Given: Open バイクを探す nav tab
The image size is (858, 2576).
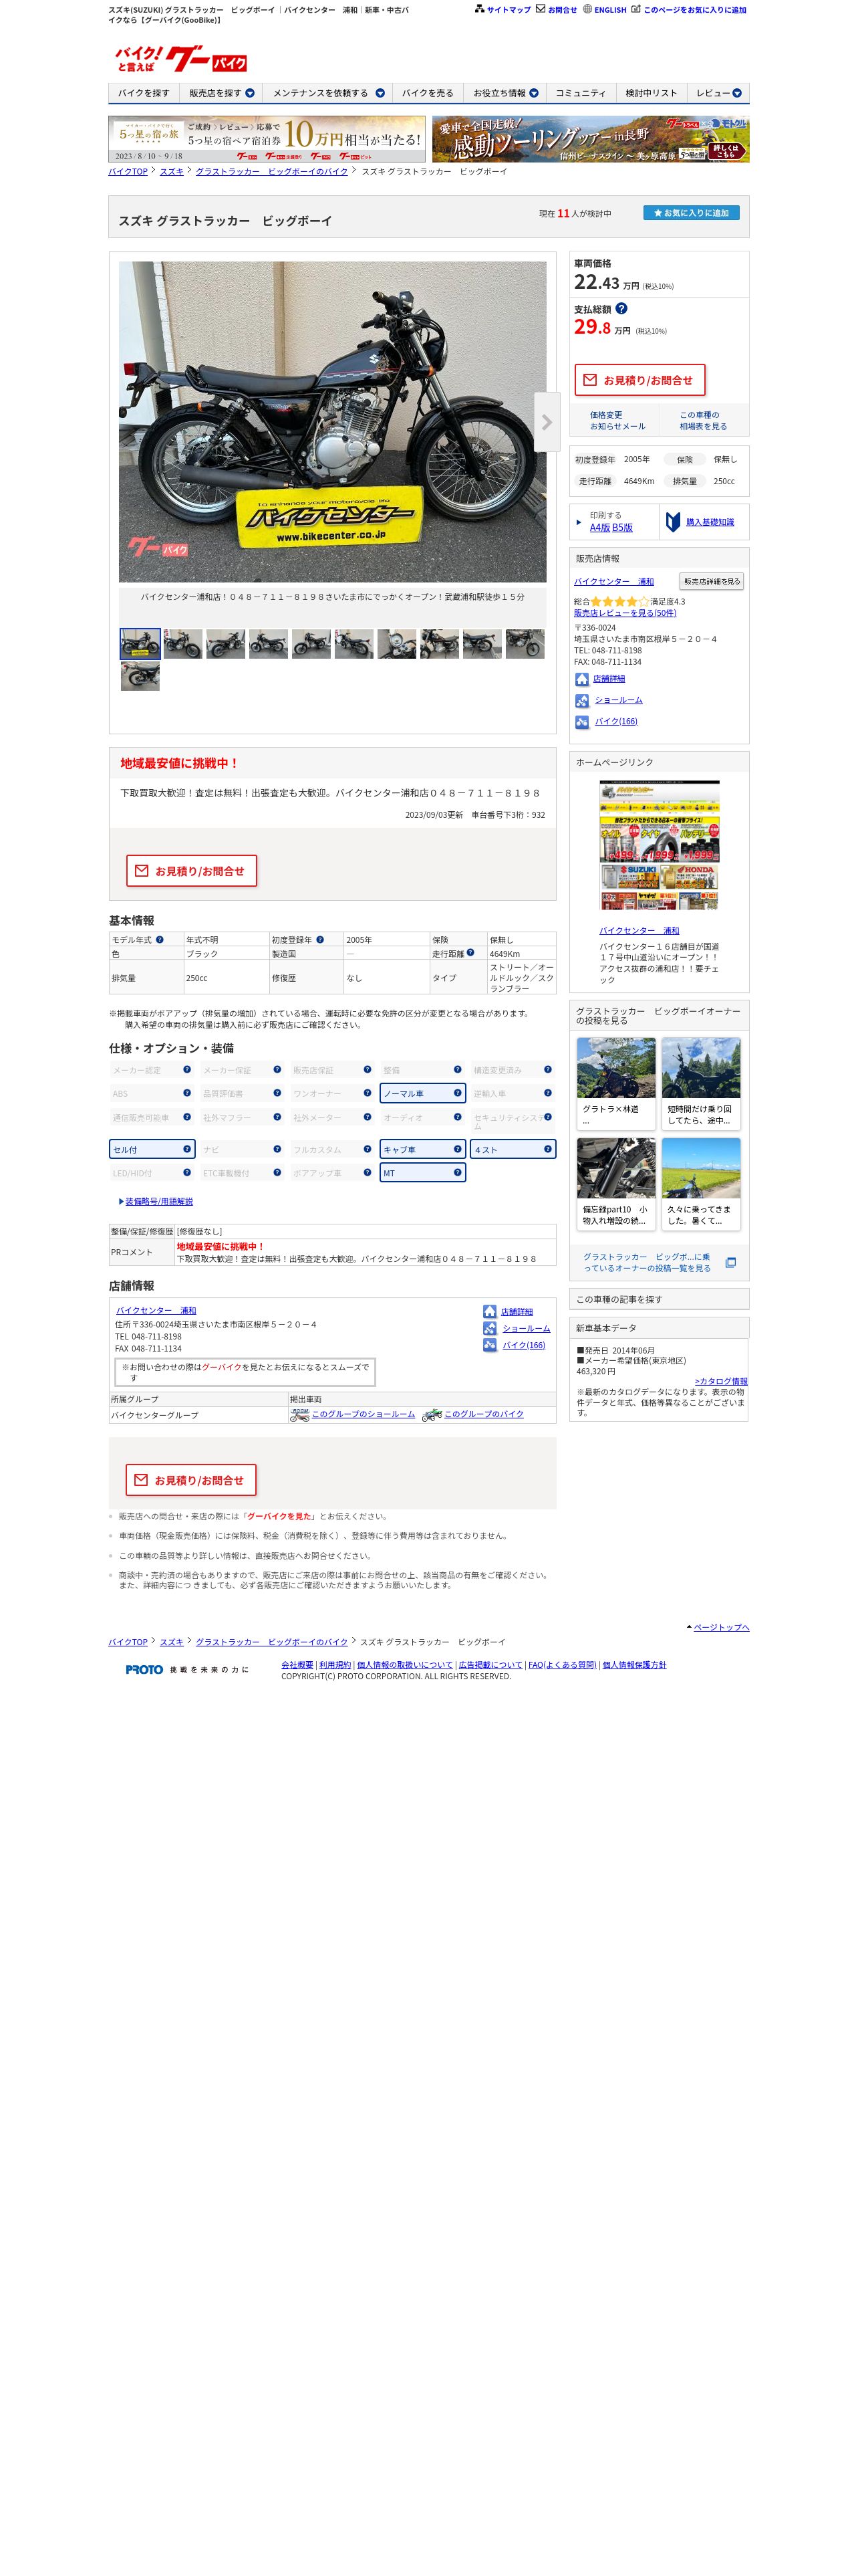Looking at the screenshot, I should (144, 93).
